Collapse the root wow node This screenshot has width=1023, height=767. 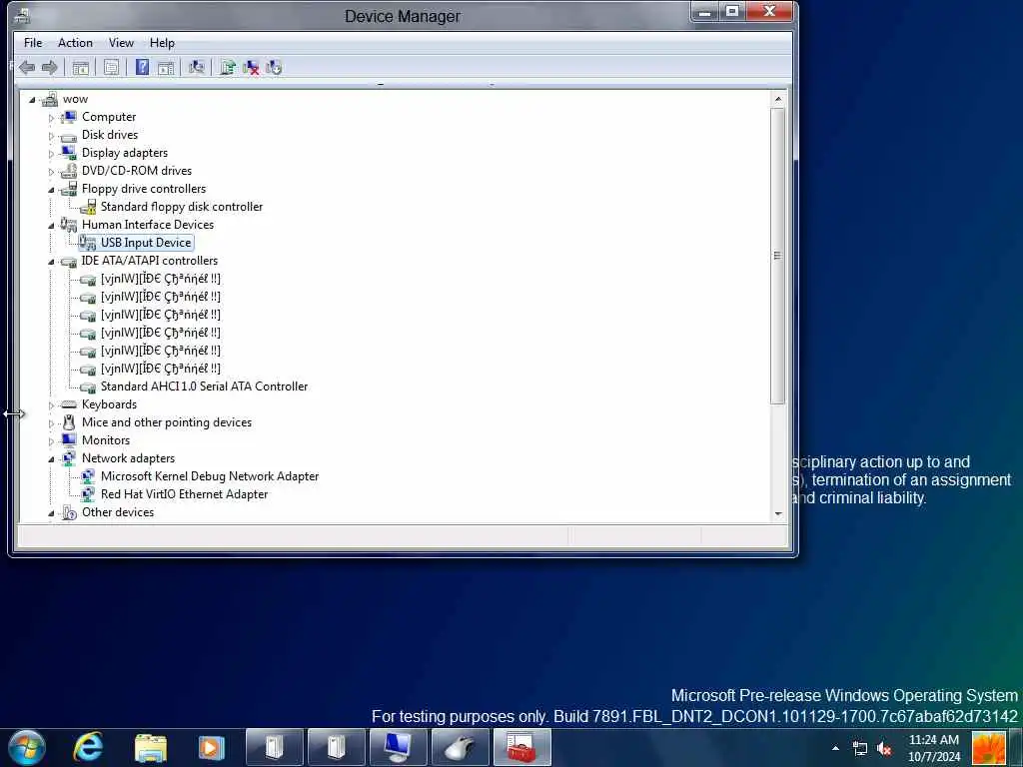tap(32, 100)
